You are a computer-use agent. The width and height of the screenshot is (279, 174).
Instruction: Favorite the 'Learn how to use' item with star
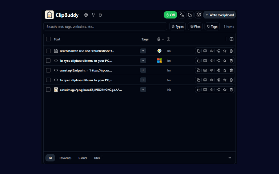225,51
